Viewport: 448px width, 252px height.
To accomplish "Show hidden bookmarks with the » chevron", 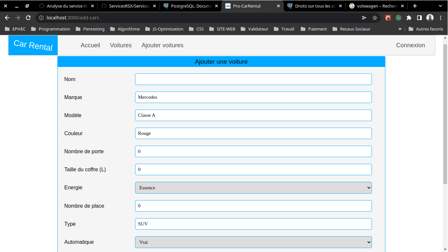I will coord(400,29).
